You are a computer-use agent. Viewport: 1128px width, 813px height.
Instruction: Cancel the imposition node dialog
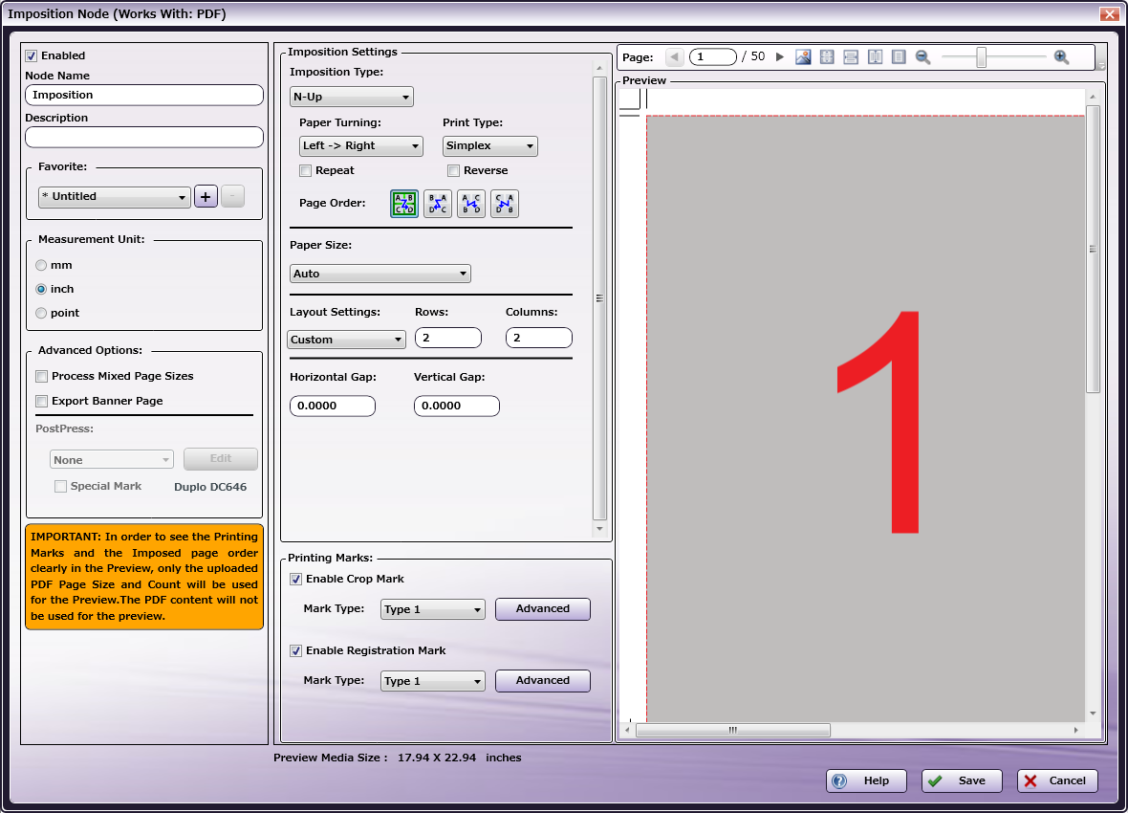coord(1057,780)
